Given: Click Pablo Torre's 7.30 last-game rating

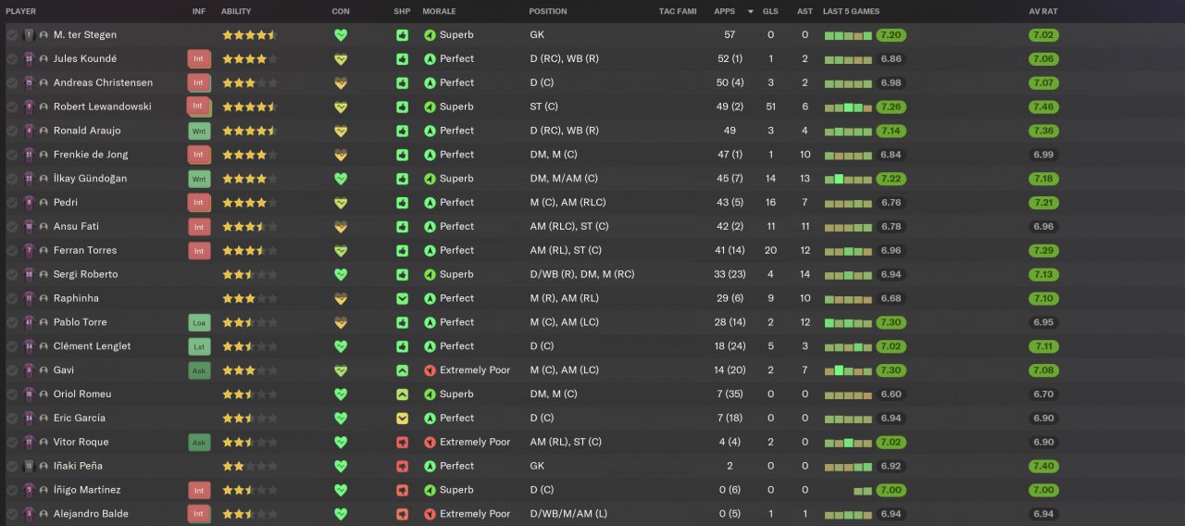Looking at the screenshot, I should tap(891, 322).
